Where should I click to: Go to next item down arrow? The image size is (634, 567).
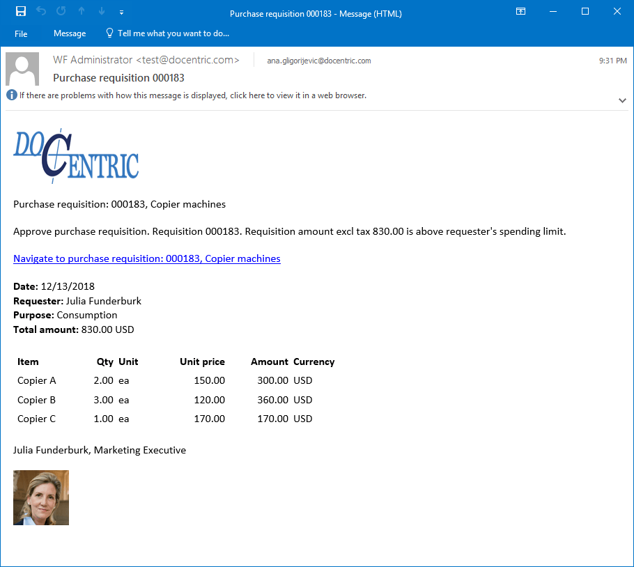tap(102, 11)
